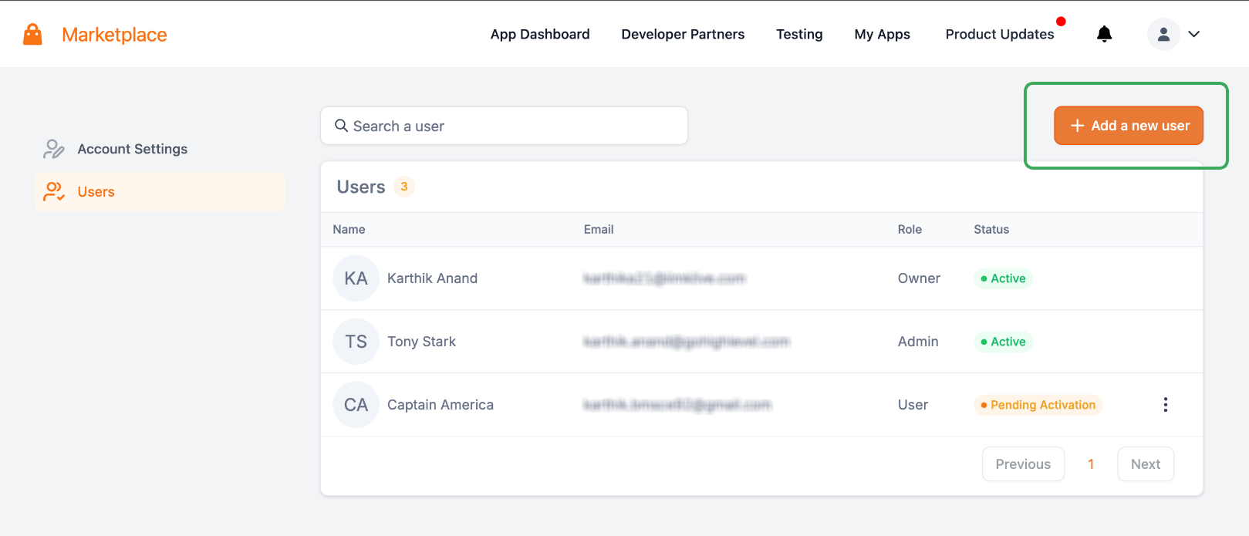Image resolution: width=1249 pixels, height=536 pixels.
Task: Click the TS avatar for Tony Stark
Action: coord(356,342)
